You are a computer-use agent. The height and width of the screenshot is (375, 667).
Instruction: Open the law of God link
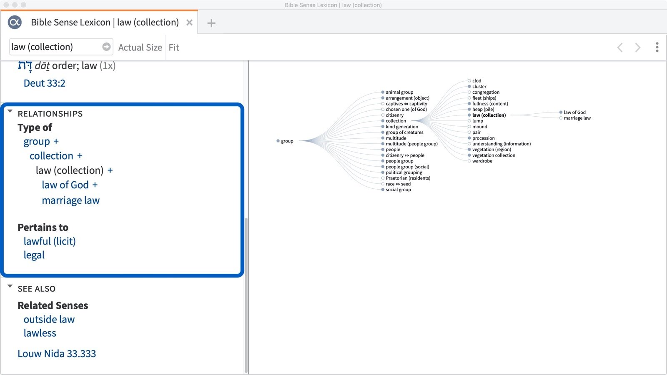[65, 185]
